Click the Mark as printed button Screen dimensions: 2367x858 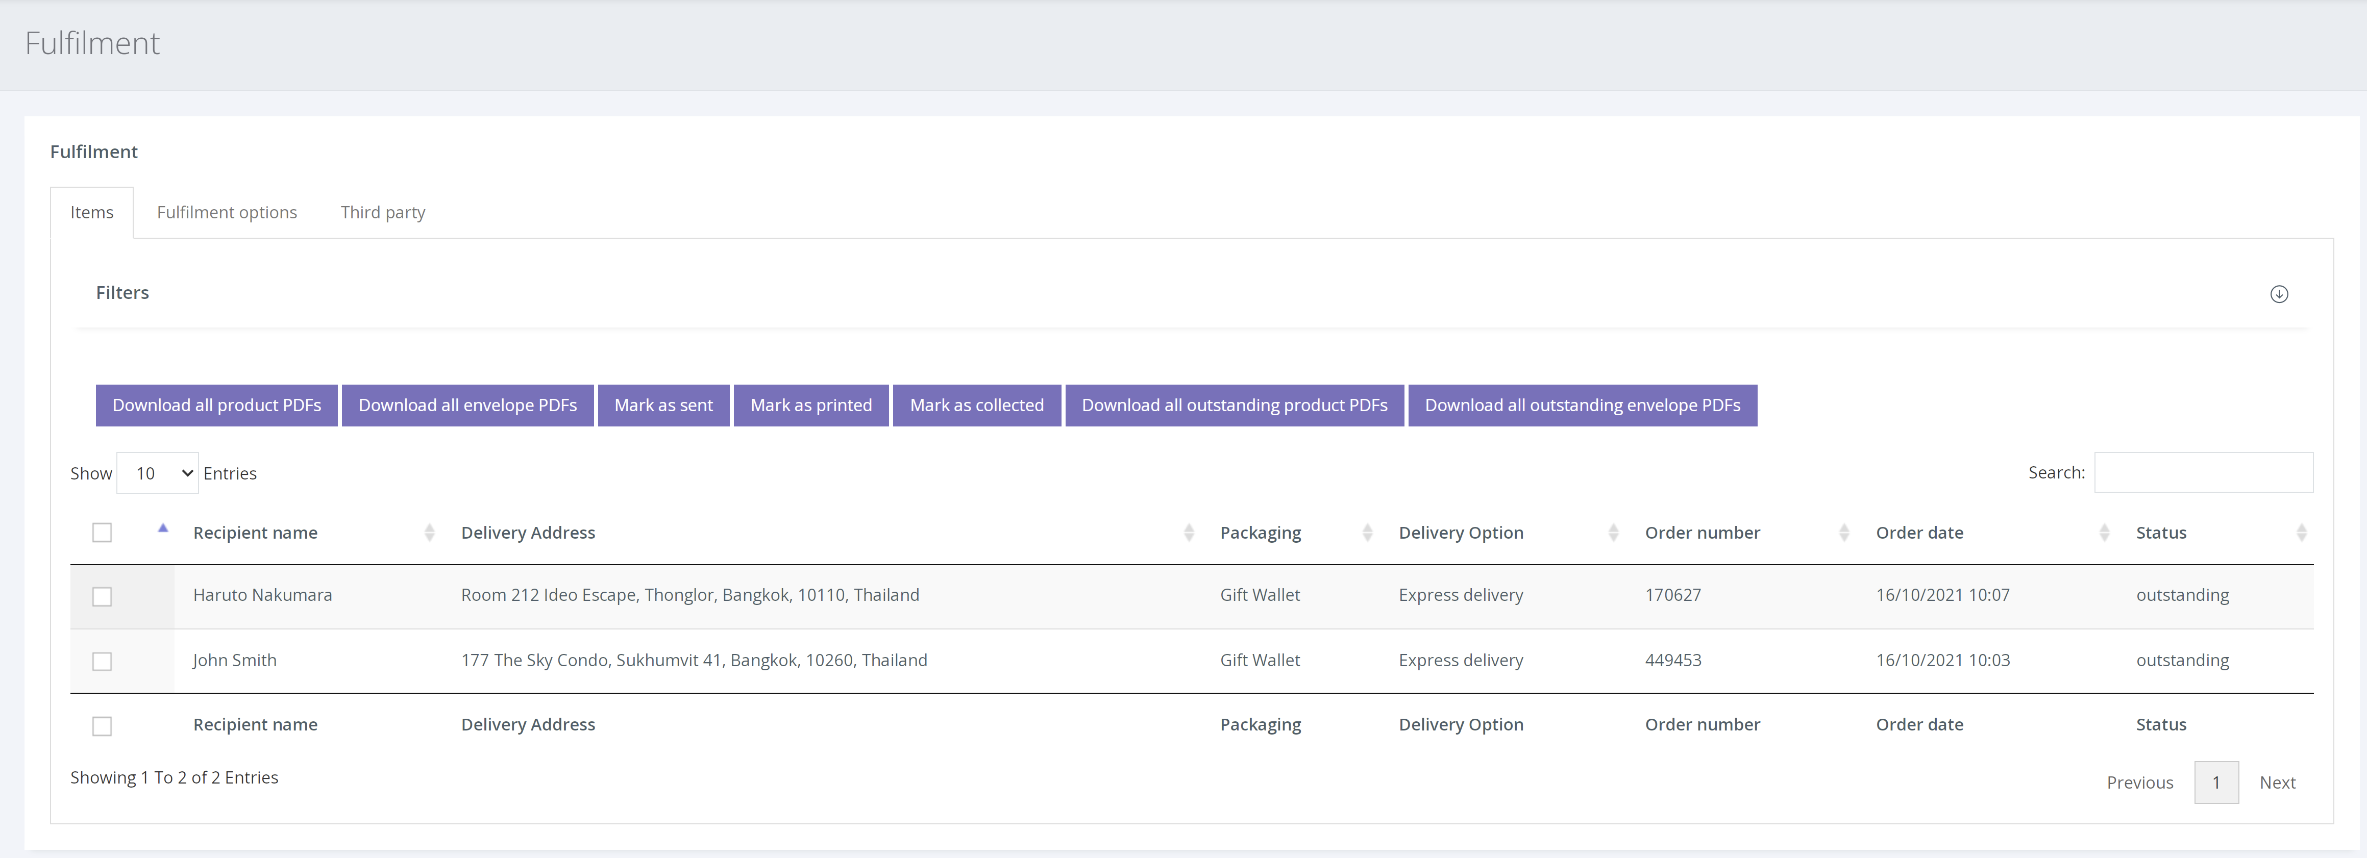(811, 405)
